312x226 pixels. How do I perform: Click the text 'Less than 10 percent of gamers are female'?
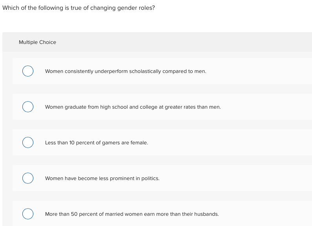coord(97,143)
